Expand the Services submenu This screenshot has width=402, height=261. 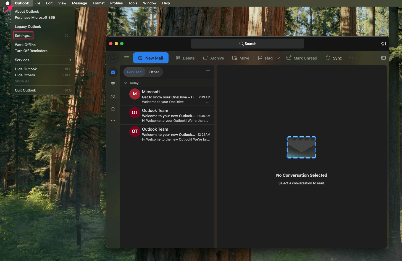click(43, 60)
